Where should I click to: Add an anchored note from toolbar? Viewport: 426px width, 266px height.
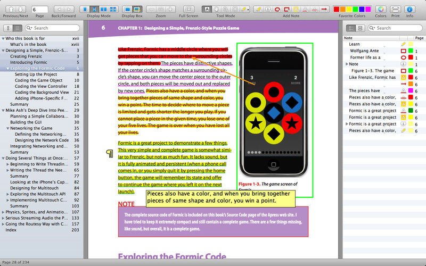coord(268,9)
